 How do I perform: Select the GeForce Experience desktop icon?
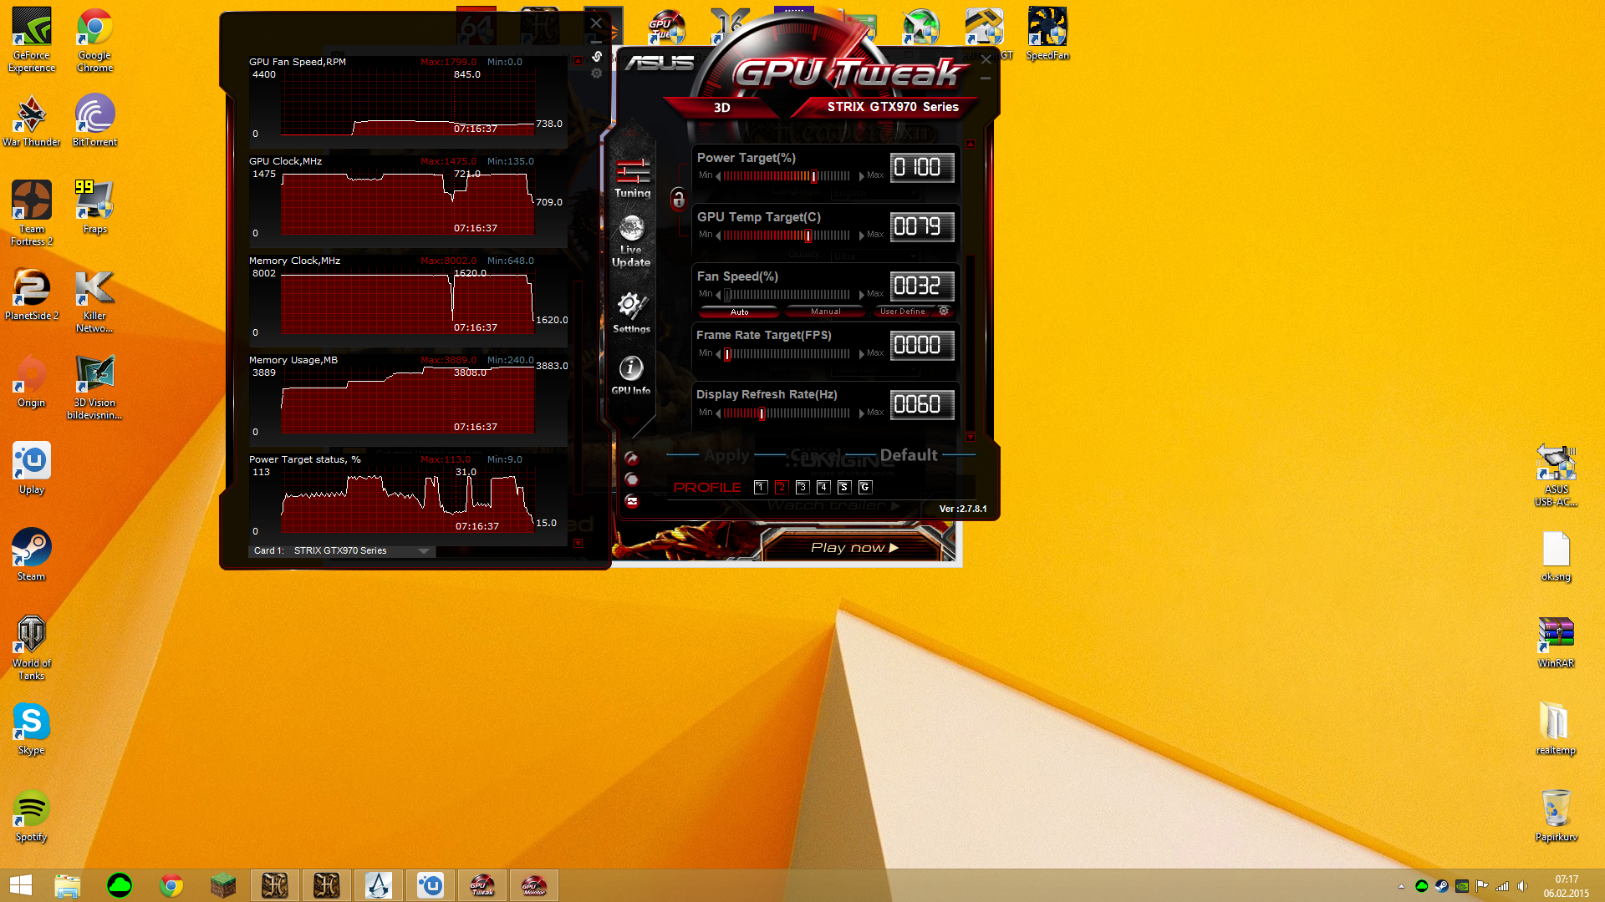pyautogui.click(x=32, y=39)
